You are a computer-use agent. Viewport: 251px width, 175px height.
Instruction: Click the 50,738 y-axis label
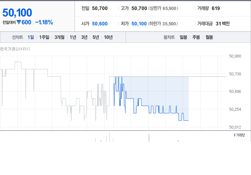(x=235, y=74)
